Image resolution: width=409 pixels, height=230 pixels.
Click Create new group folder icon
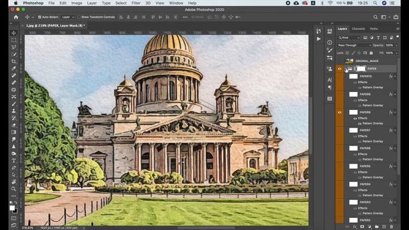376,227
